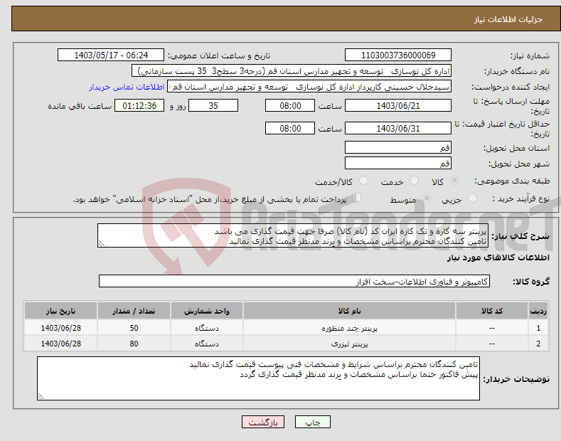Click the ایجاد کننده درخواست field
The height and width of the screenshot is (441, 561).
pos(309,87)
